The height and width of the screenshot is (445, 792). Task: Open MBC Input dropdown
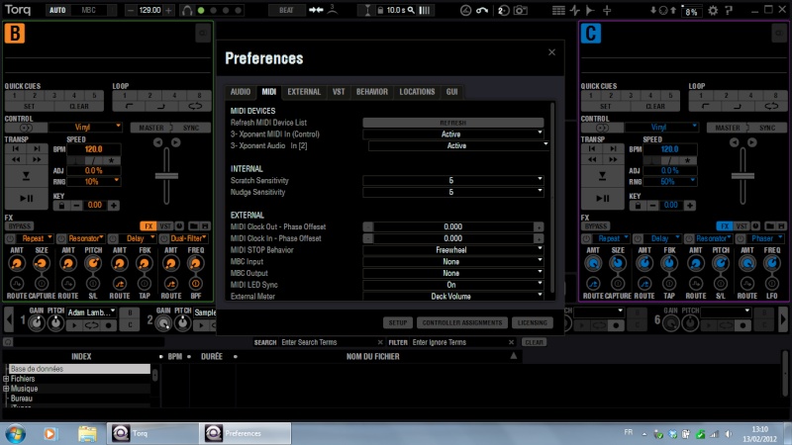[453, 262]
